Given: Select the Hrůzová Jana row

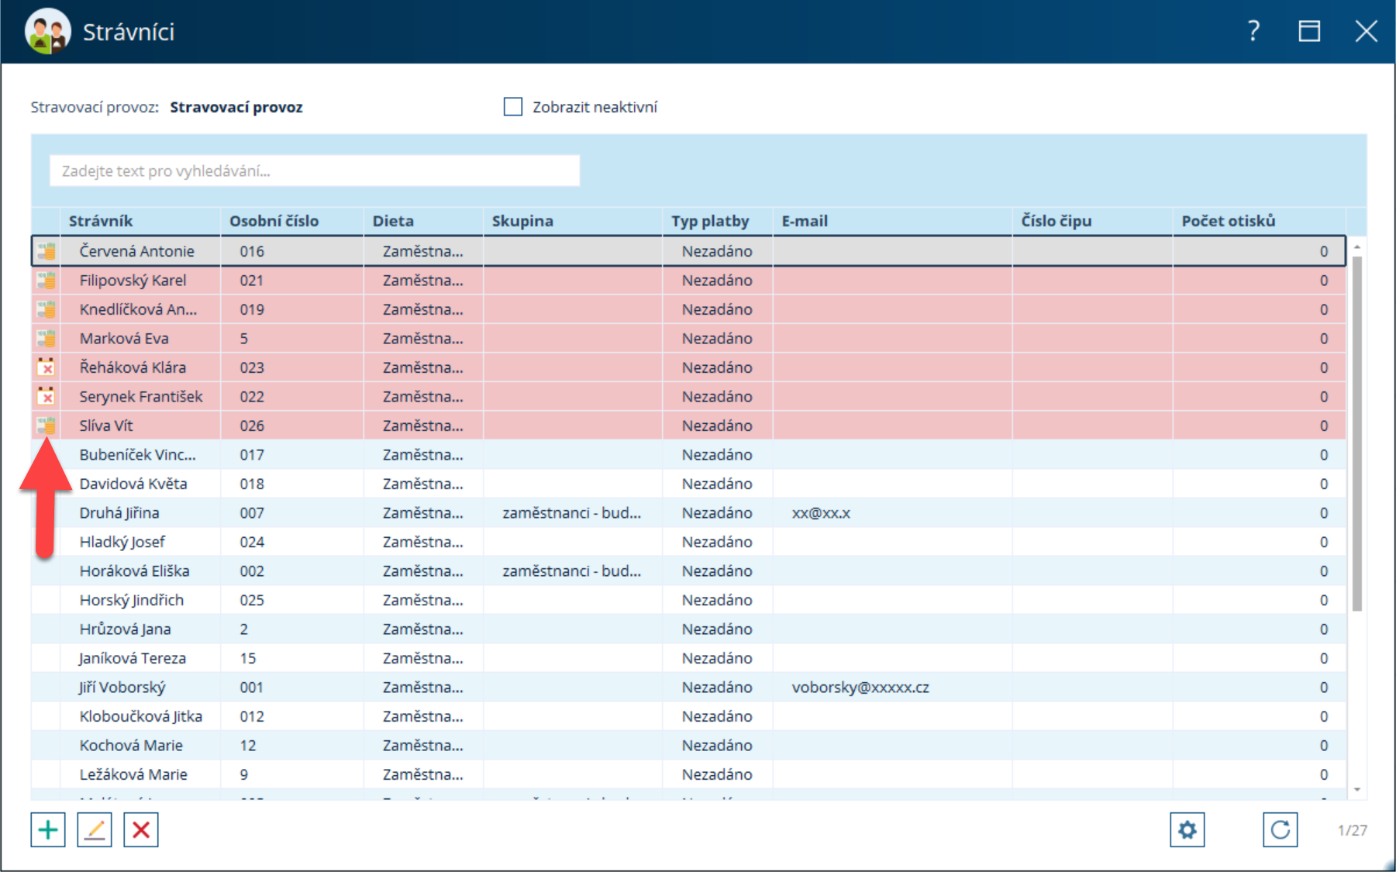Looking at the screenshot, I should (x=689, y=629).
